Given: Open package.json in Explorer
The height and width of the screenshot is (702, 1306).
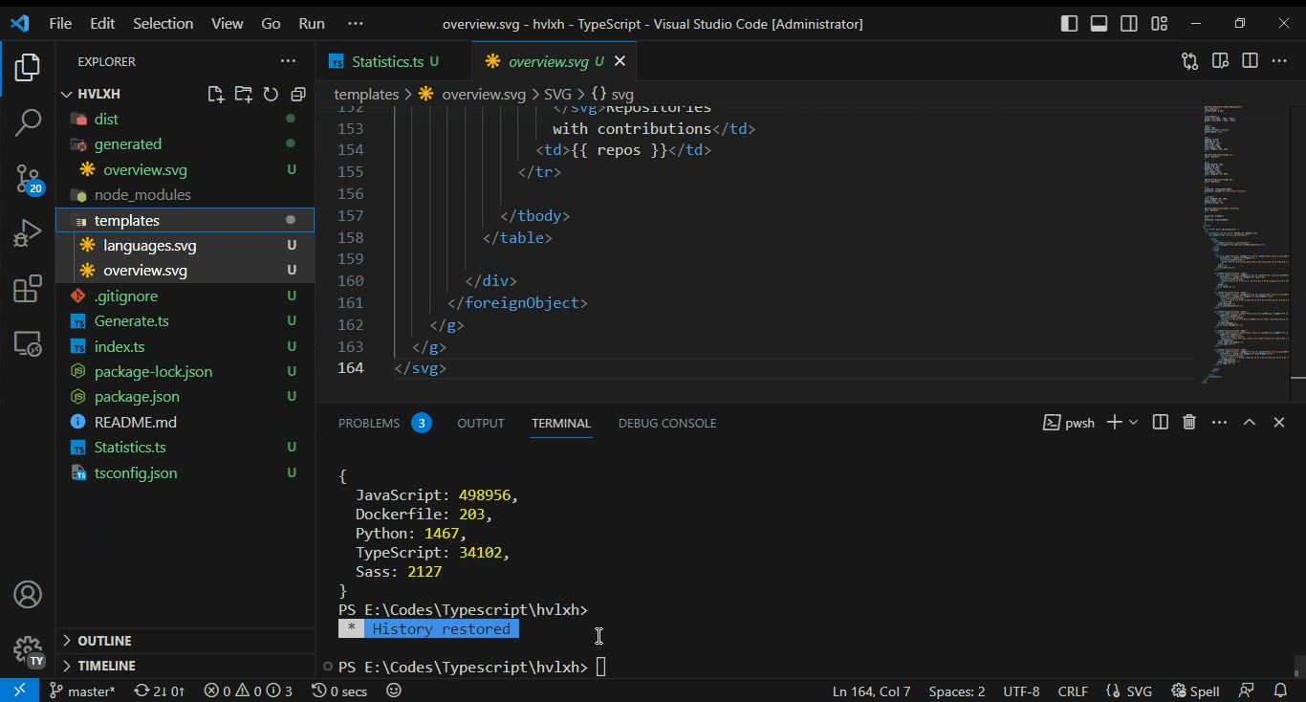Looking at the screenshot, I should pyautogui.click(x=185, y=397).
